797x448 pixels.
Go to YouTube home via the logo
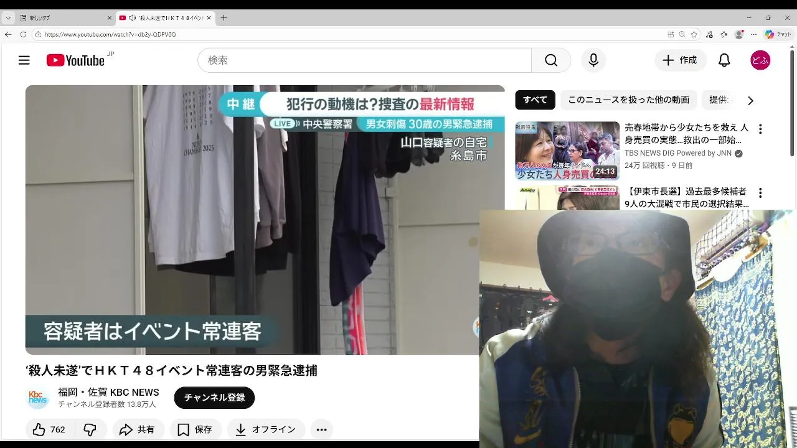[x=75, y=60]
